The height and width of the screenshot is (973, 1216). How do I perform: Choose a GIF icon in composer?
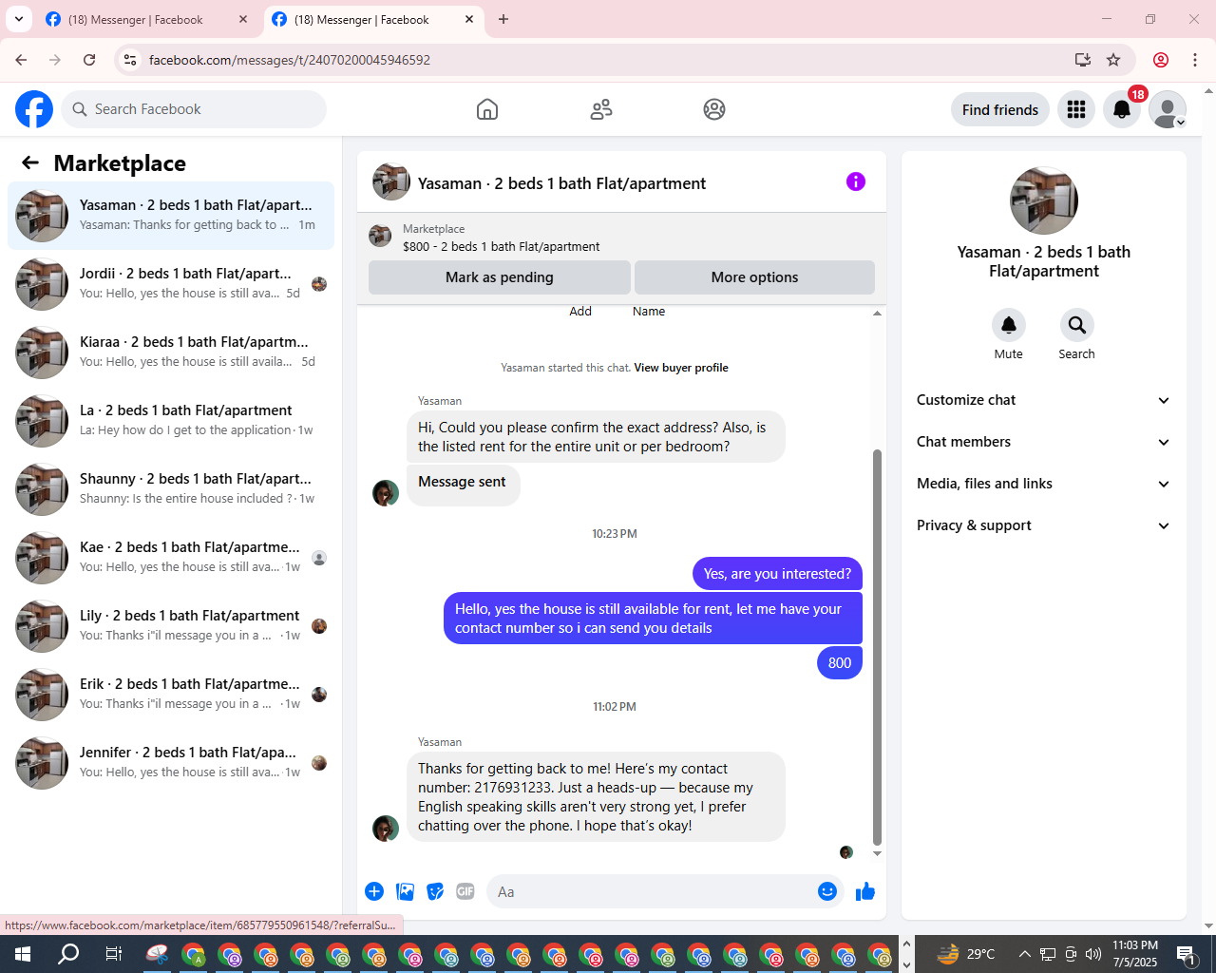465,891
